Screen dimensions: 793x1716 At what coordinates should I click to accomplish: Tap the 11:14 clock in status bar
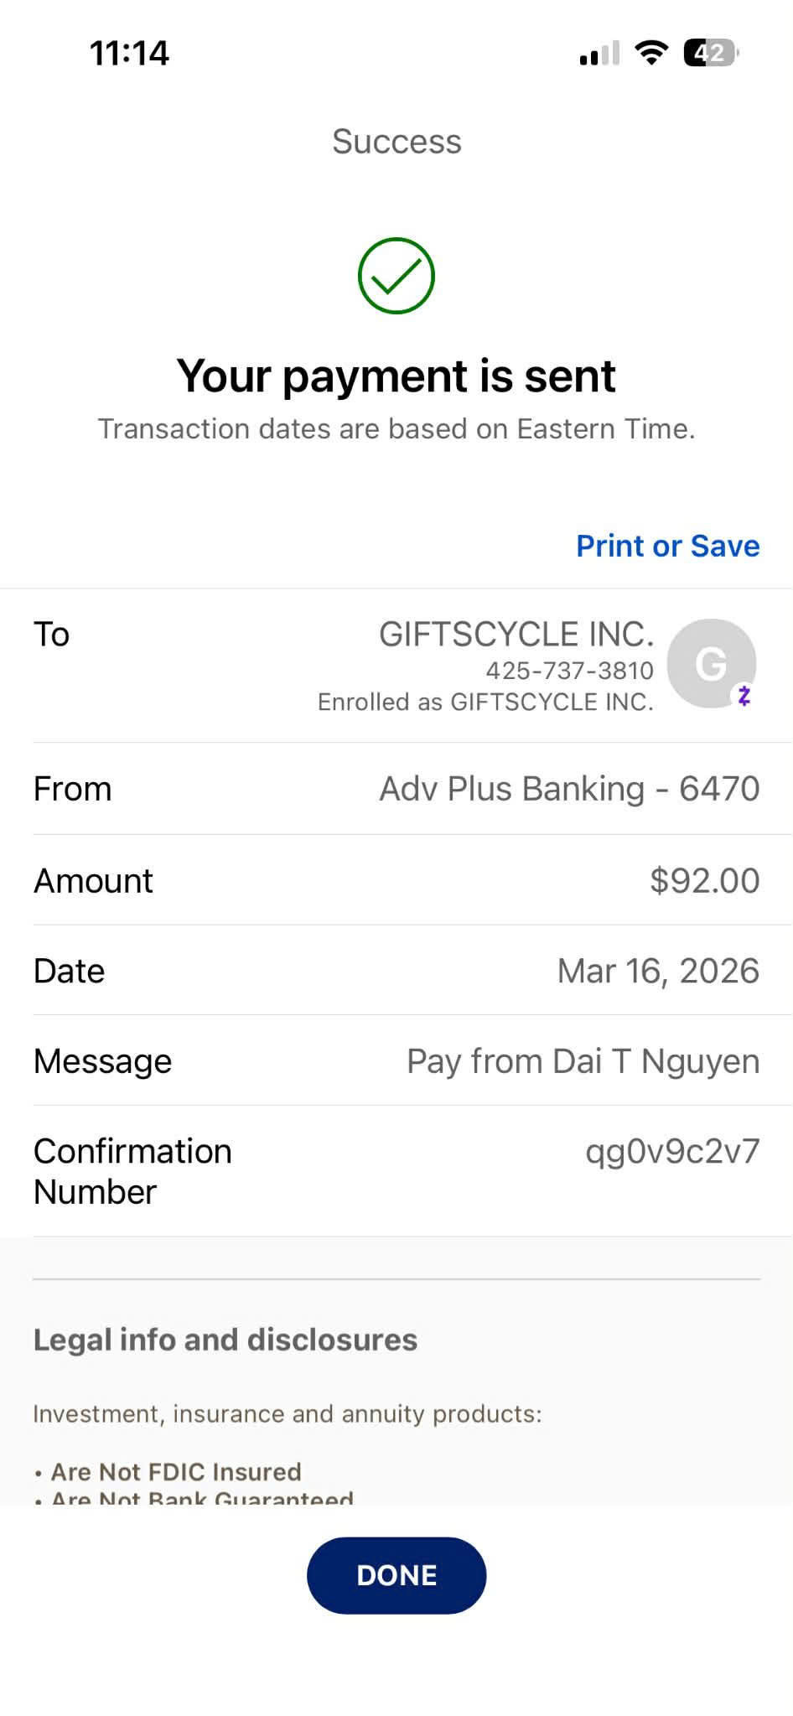(129, 54)
